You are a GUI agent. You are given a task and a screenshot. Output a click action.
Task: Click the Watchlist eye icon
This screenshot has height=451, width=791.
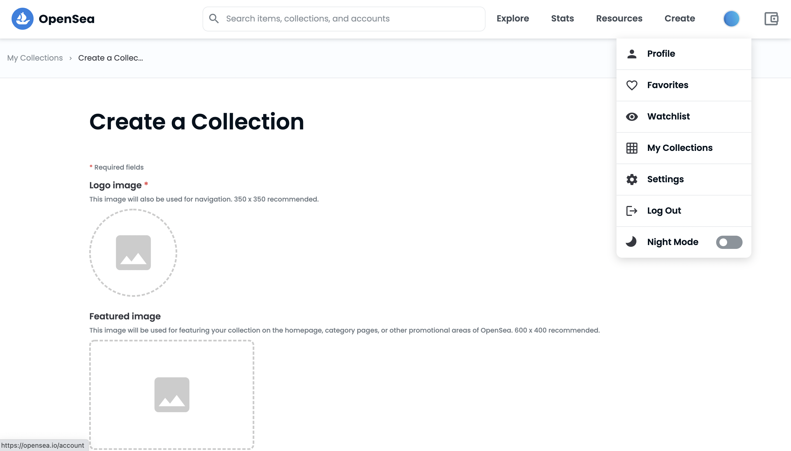pos(632,116)
